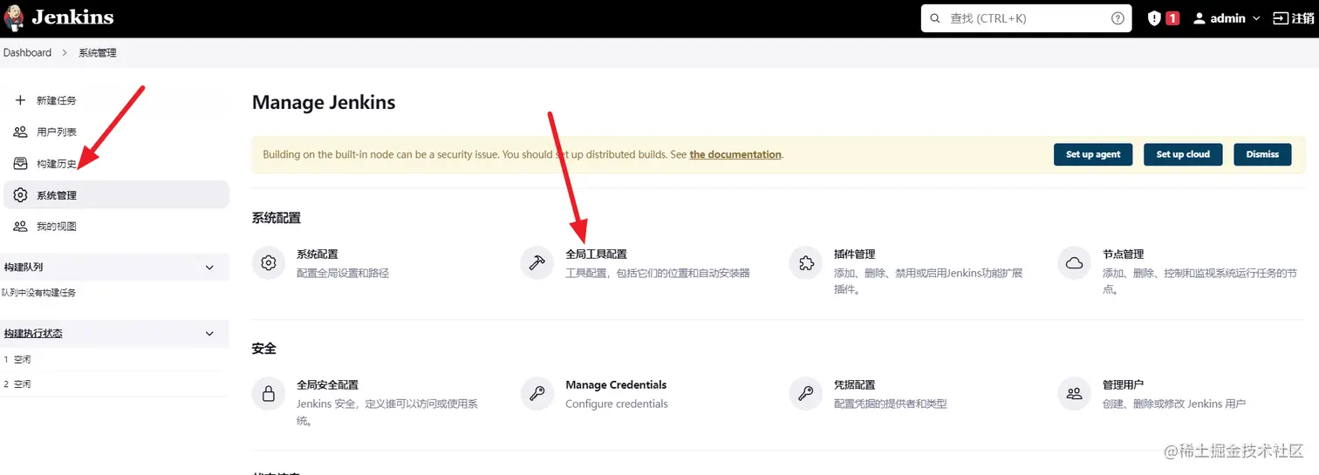The image size is (1319, 475).
Task: Click the plus icon for 新建任务
Action: point(21,100)
